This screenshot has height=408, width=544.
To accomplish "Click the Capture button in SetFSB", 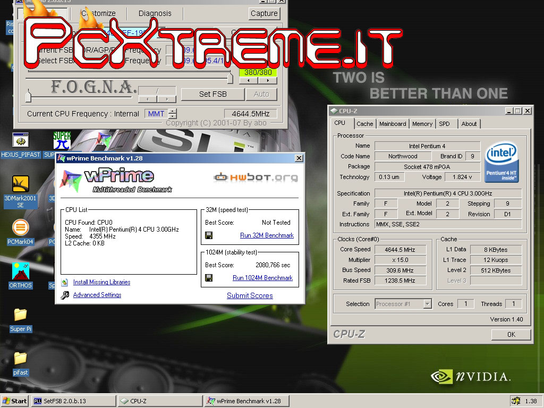I will [264, 13].
